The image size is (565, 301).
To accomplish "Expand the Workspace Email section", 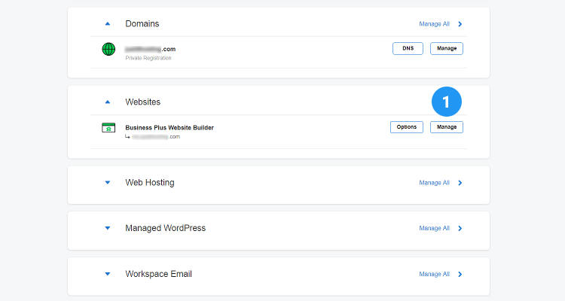I will tap(108, 274).
